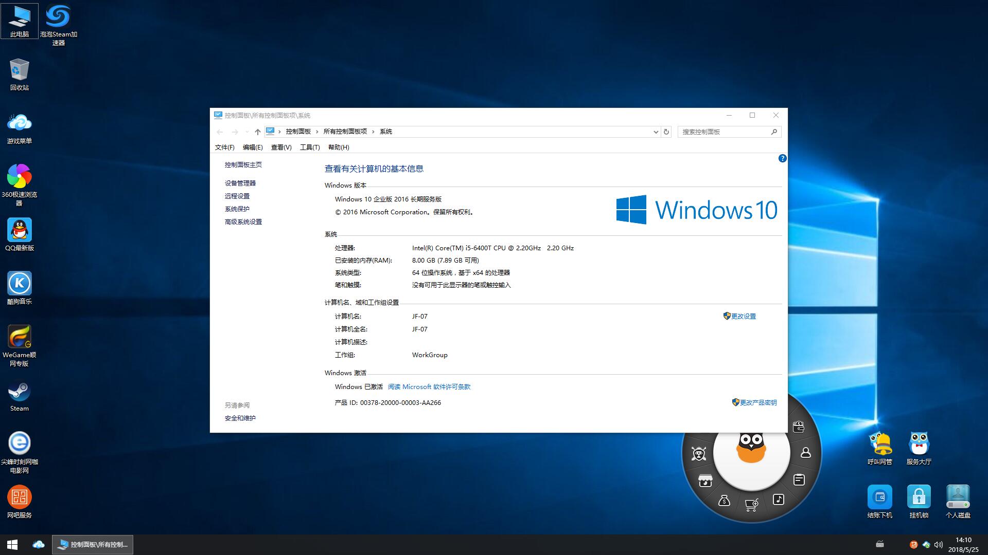Open the volume speaker tray icon
Viewport: 988px width, 555px height.
pos(939,545)
